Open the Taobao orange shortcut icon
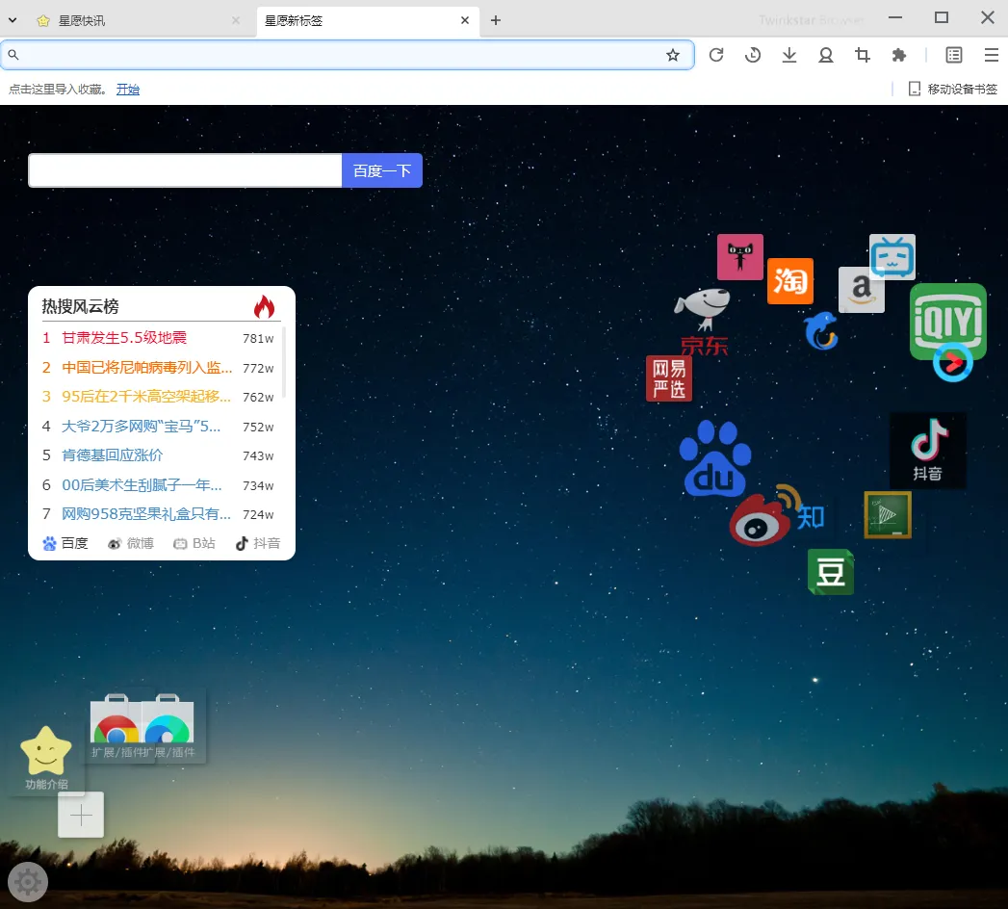 [x=790, y=281]
